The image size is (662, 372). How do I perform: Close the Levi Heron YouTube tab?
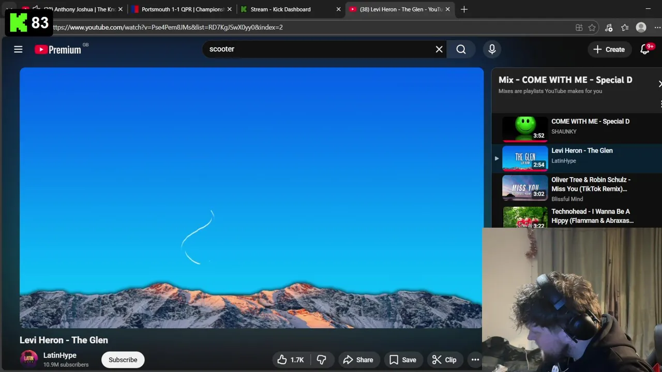[x=447, y=9]
